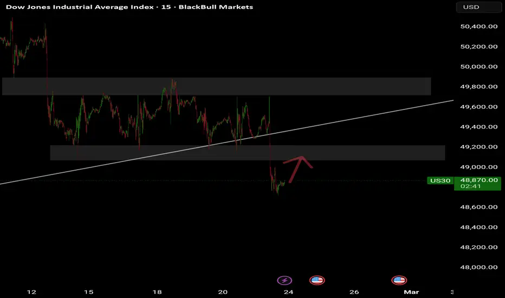Click the 49,400.00 price axis label
The height and width of the screenshot is (298, 505).
479,127
